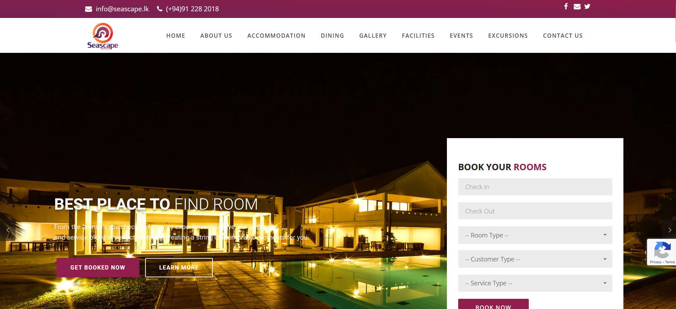Expand the Service Type dropdown
The image size is (676, 309).
(x=535, y=283)
